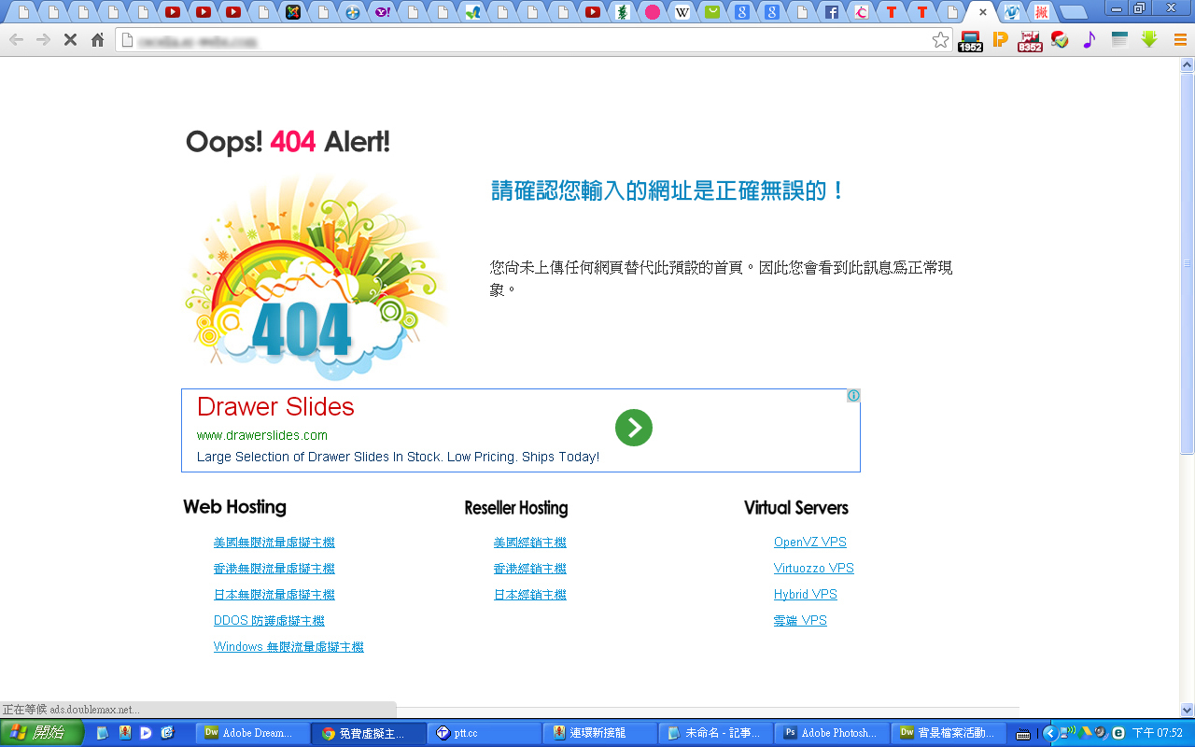This screenshot has height=747, width=1195.
Task: Open the 日本經銷主機 link
Action: [530, 595]
